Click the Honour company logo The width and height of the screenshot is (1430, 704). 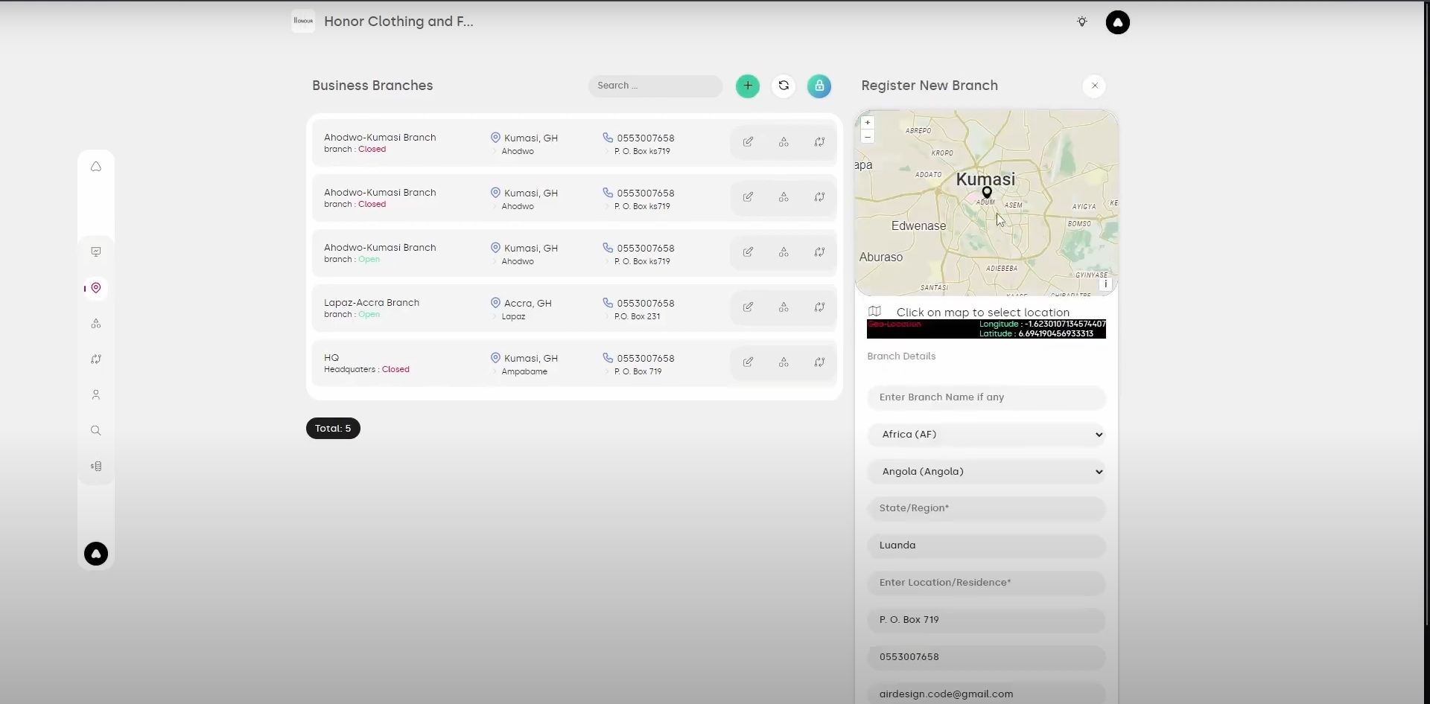pyautogui.click(x=303, y=21)
